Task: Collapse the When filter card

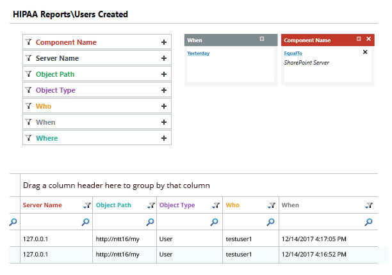Action: coord(262,38)
